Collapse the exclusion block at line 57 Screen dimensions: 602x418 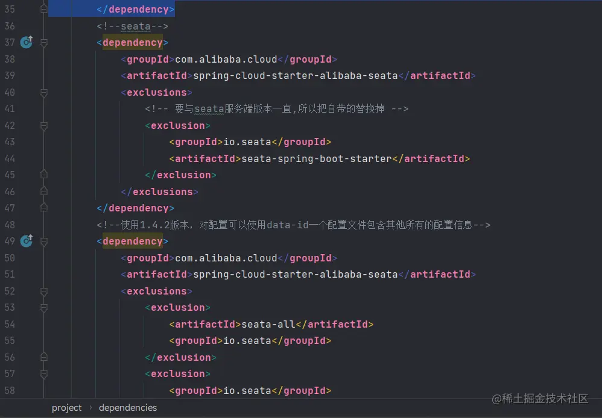point(44,374)
